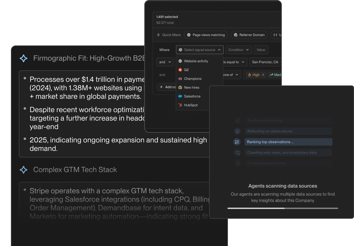
Task: Apply the Page views matching quick filter
Action: click(x=206, y=35)
